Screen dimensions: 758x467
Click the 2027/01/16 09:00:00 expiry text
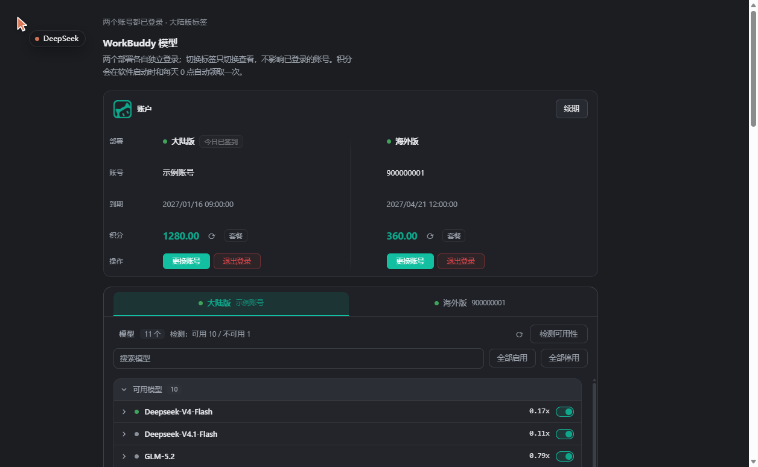(198, 205)
